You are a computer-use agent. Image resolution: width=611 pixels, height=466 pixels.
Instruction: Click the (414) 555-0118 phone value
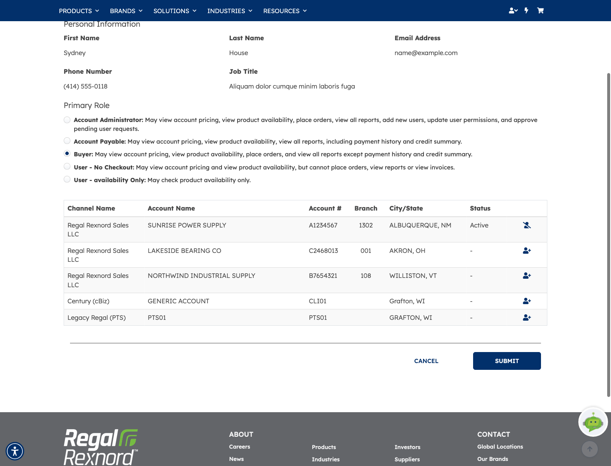point(86,86)
